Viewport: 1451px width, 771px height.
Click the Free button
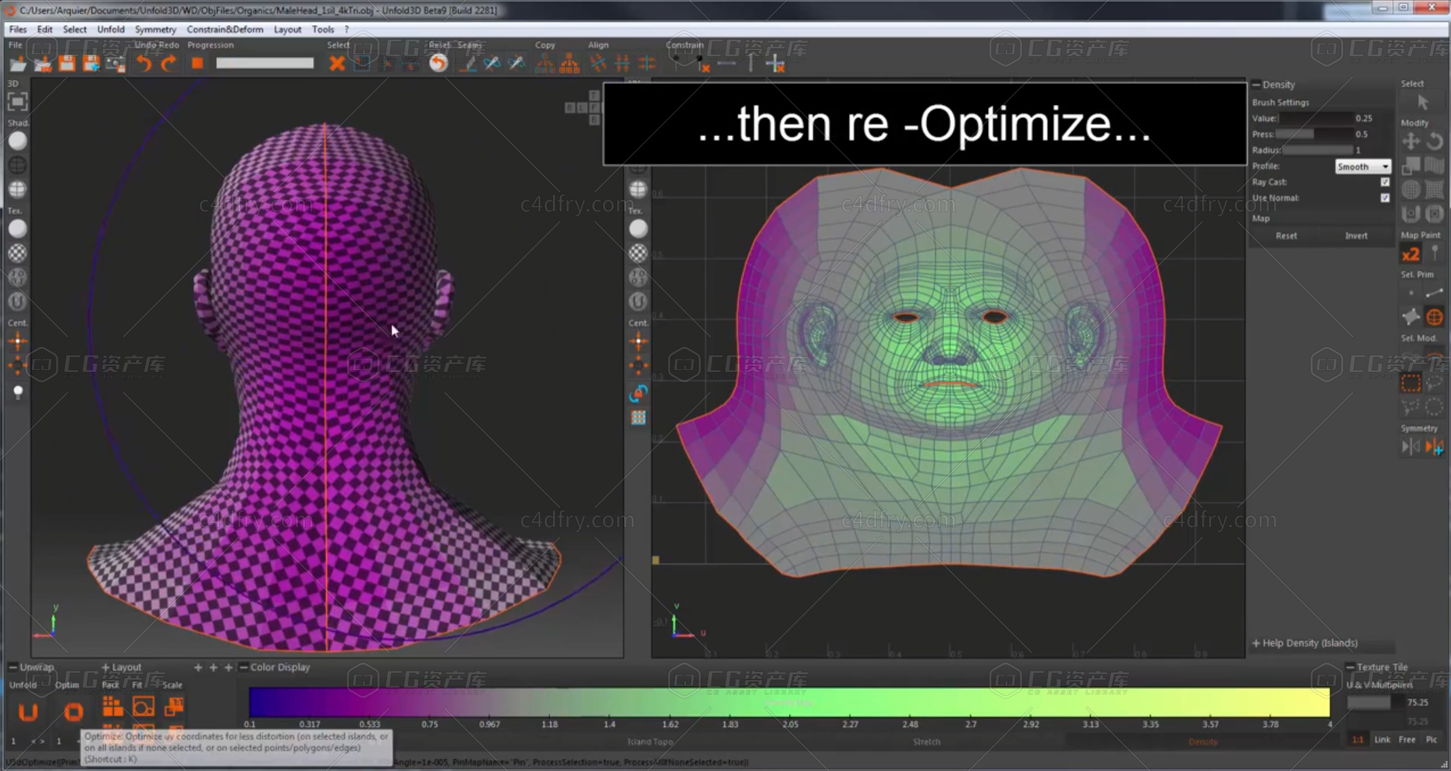point(1407,739)
